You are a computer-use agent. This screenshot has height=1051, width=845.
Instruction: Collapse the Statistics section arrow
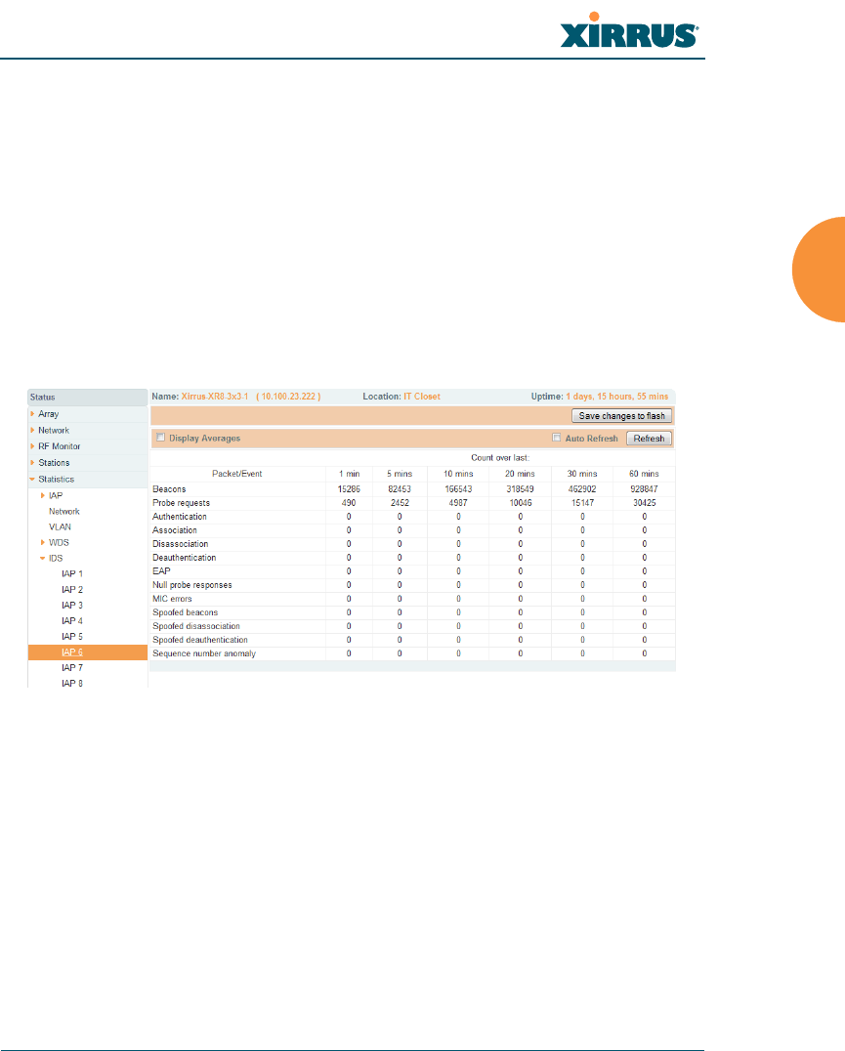[x=32, y=480]
